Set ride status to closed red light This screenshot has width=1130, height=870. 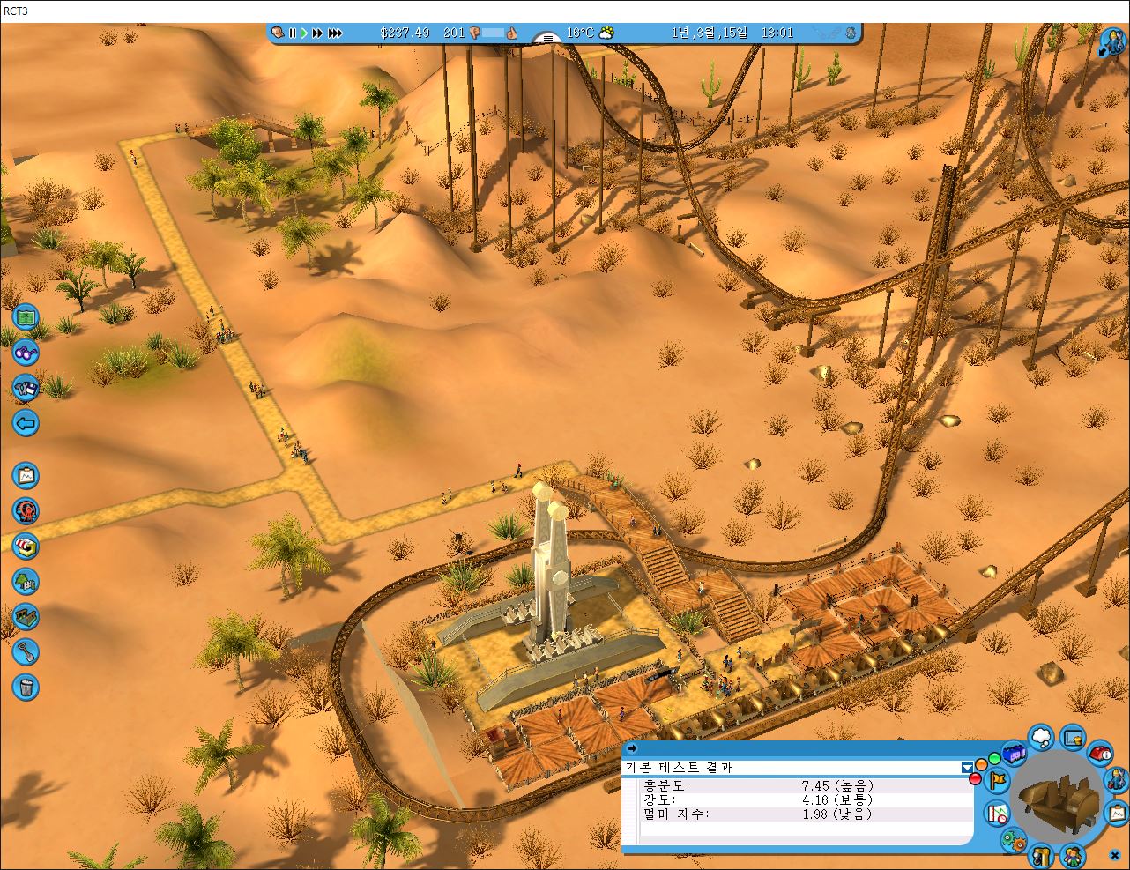point(975,778)
